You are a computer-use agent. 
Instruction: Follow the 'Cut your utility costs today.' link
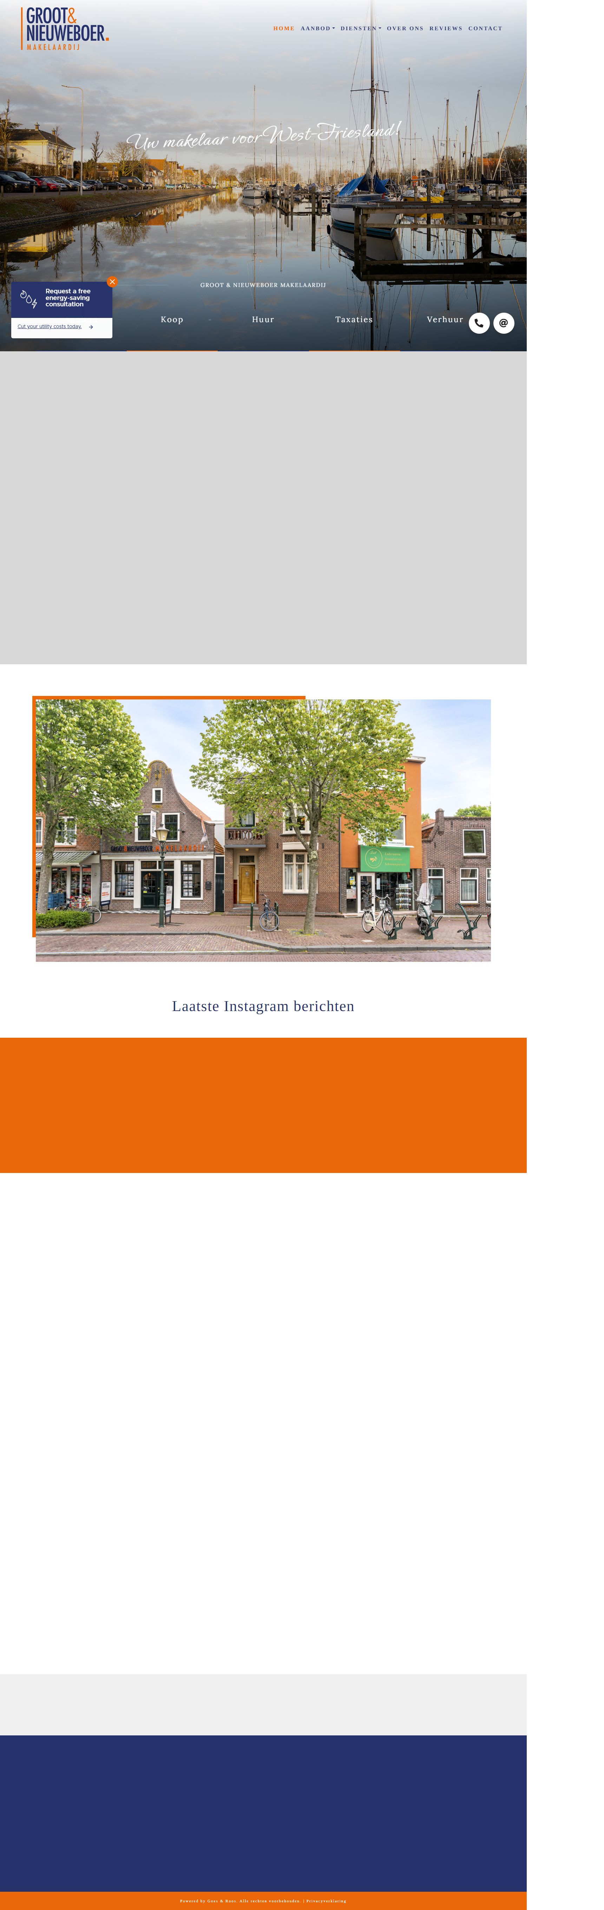tap(50, 326)
